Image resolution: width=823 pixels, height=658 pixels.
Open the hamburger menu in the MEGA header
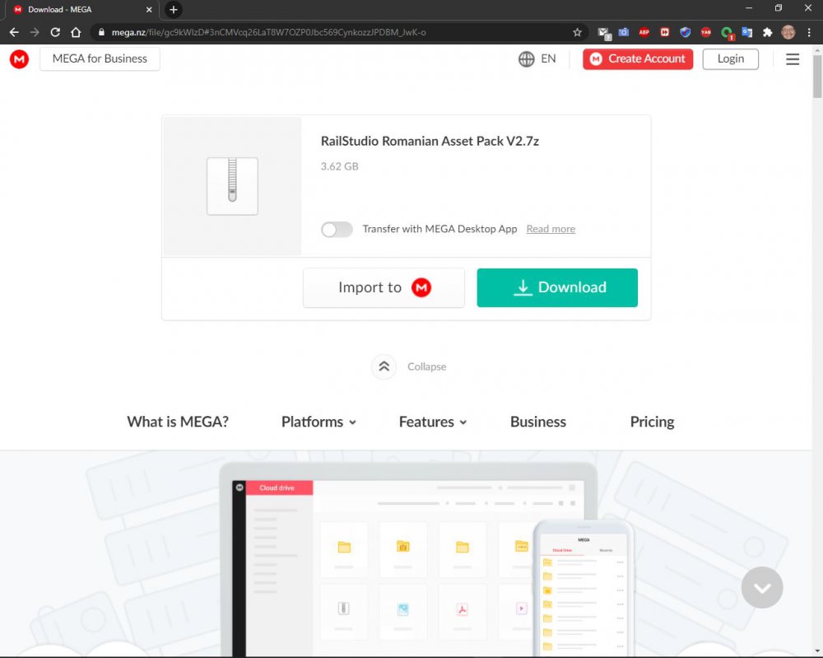coord(793,59)
